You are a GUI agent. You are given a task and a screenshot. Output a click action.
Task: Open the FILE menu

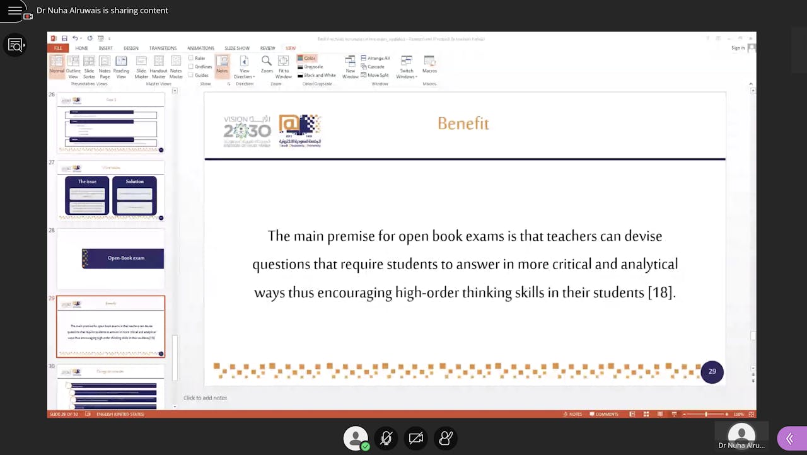tap(57, 48)
